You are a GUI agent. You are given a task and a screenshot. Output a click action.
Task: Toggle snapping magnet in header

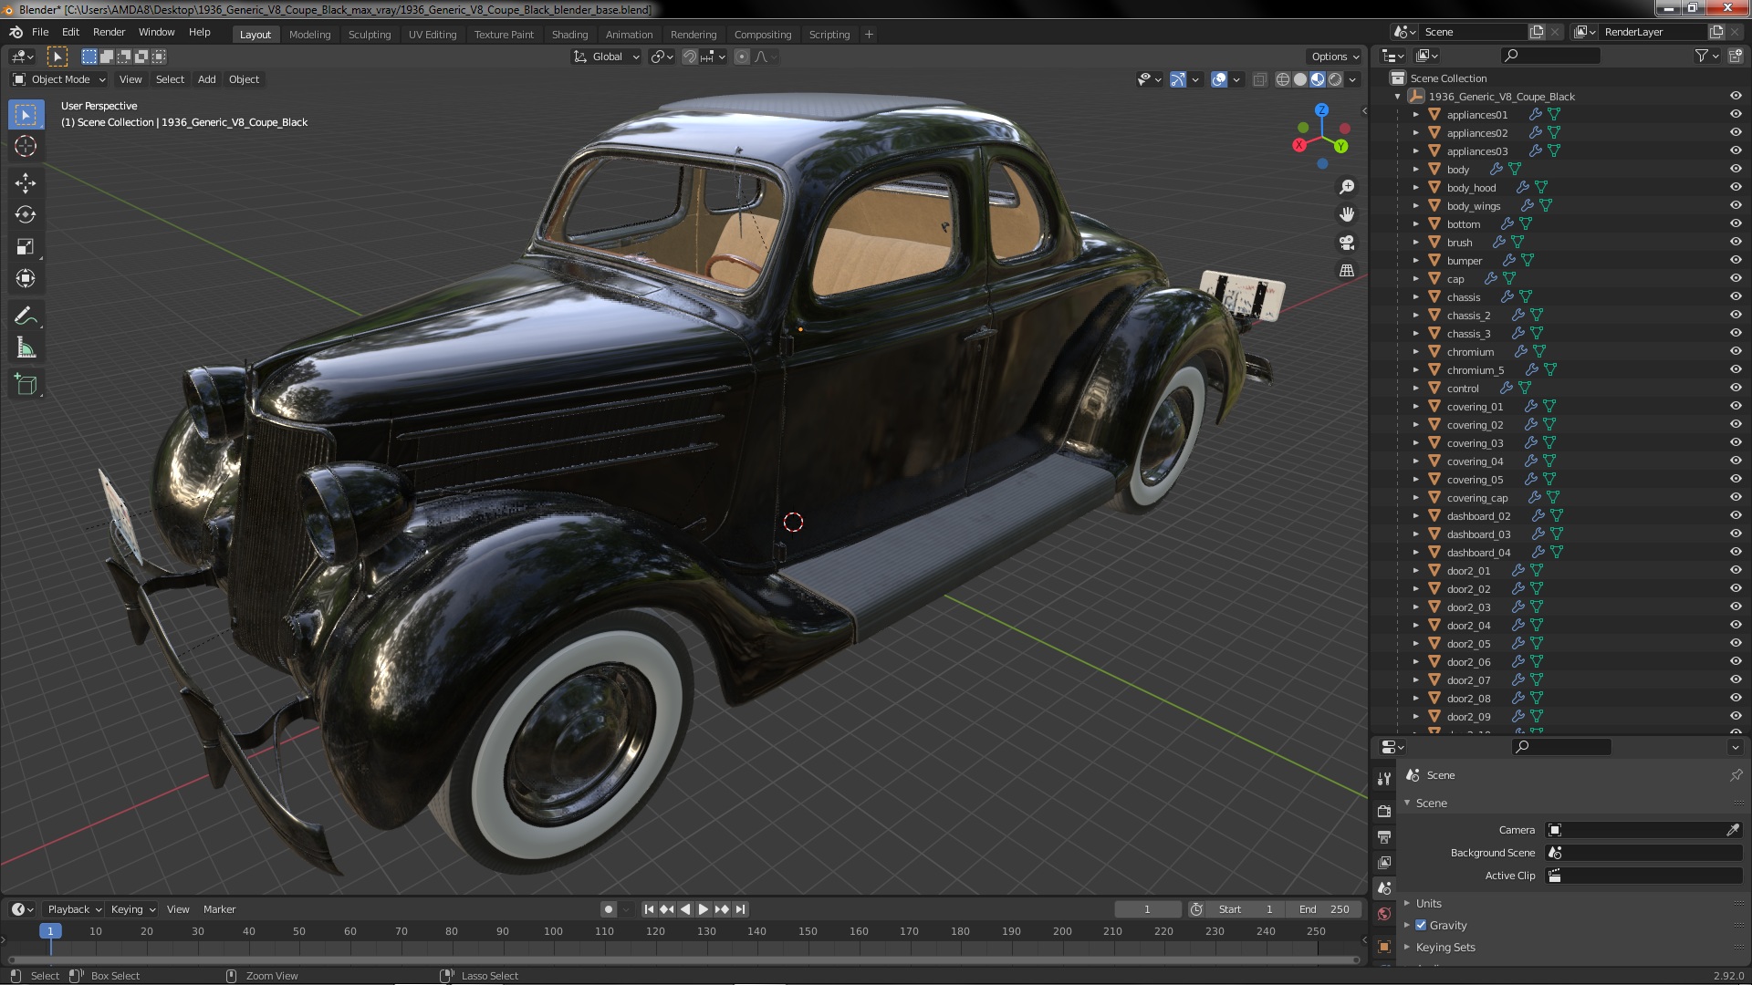point(690,57)
